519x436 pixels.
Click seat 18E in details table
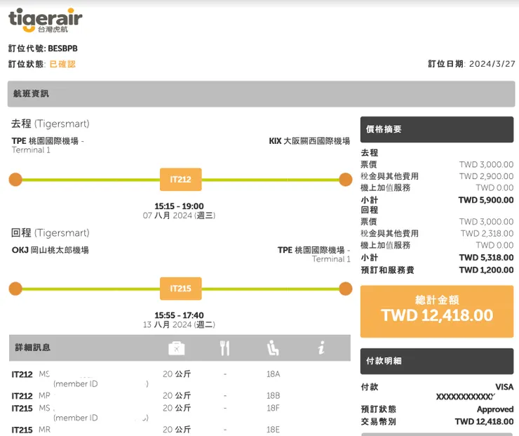click(274, 430)
